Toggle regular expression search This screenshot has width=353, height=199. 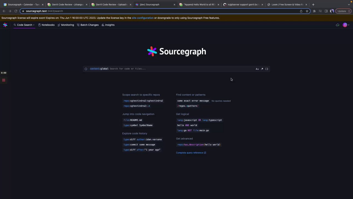click(x=262, y=69)
